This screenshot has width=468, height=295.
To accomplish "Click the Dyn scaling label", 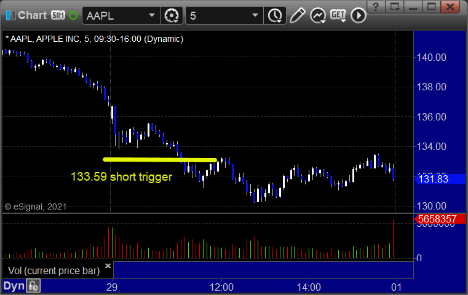I will (14, 286).
